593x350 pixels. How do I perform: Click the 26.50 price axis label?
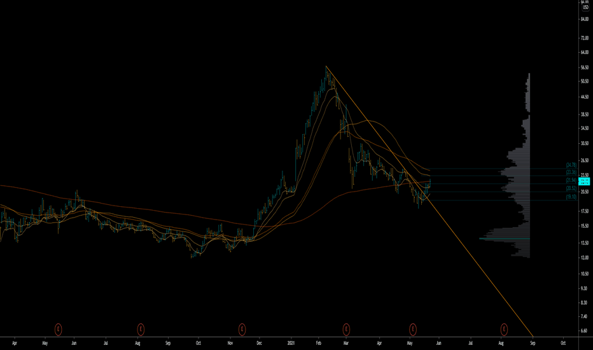click(585, 160)
